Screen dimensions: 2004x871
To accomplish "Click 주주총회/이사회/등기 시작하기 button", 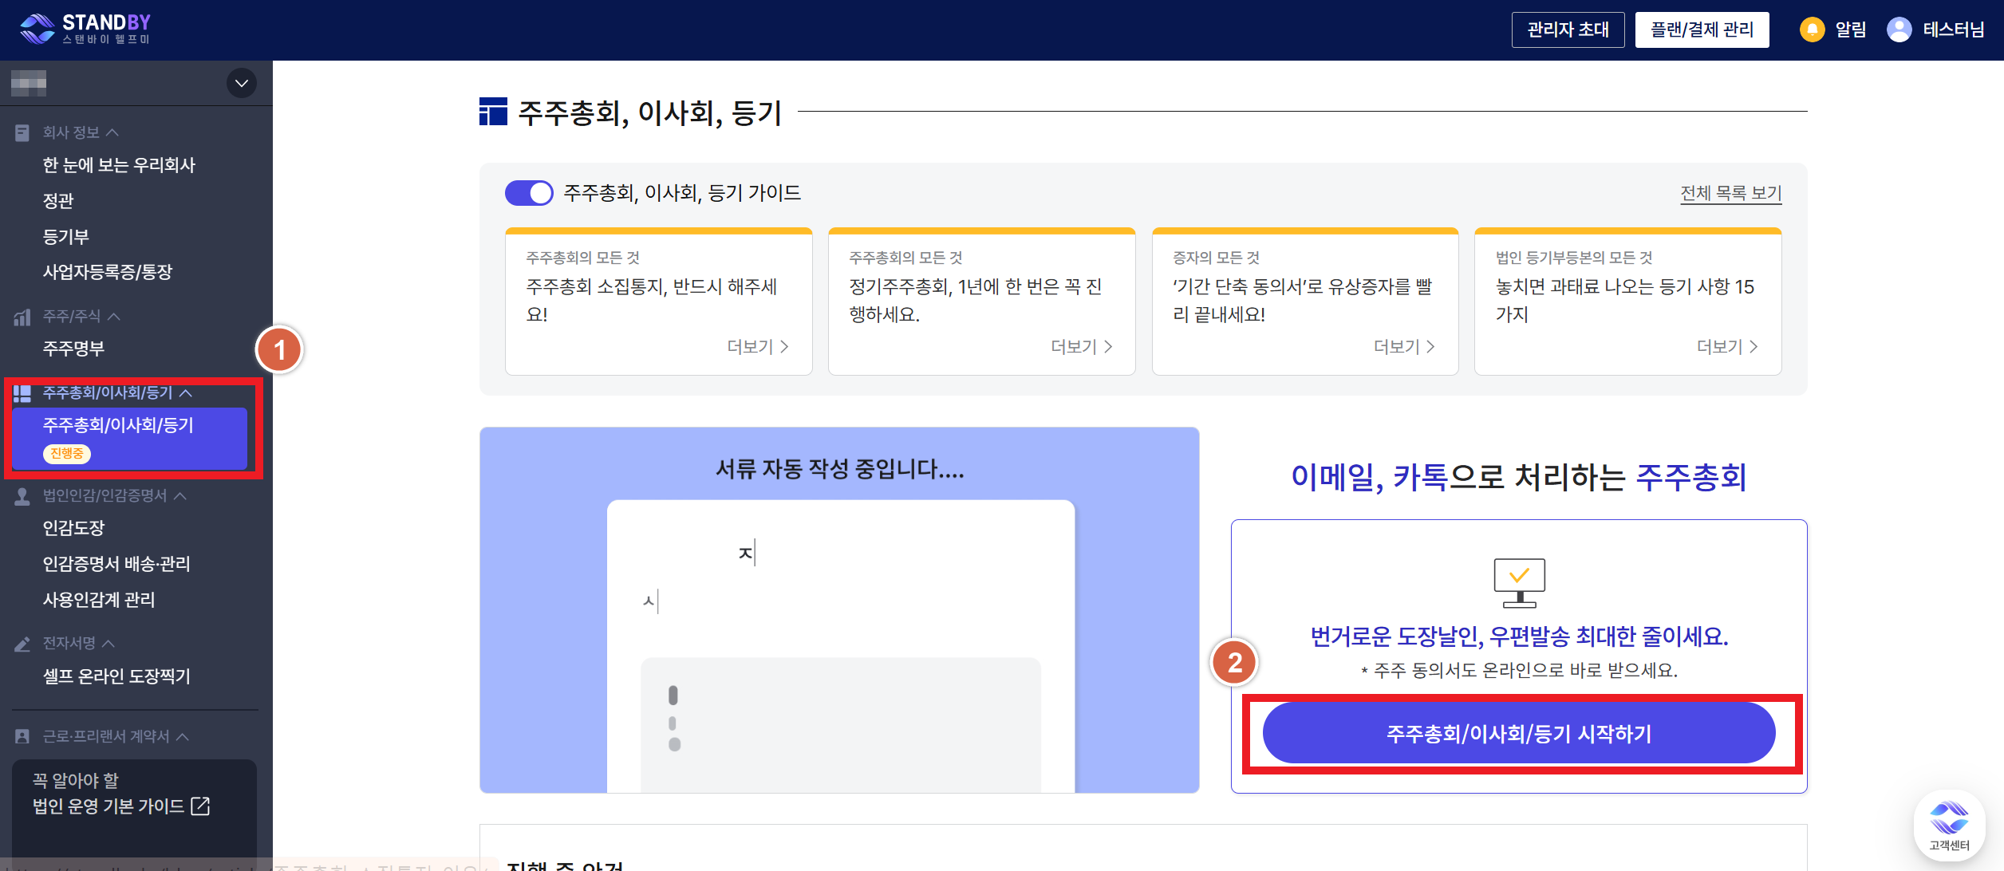I will (1519, 733).
